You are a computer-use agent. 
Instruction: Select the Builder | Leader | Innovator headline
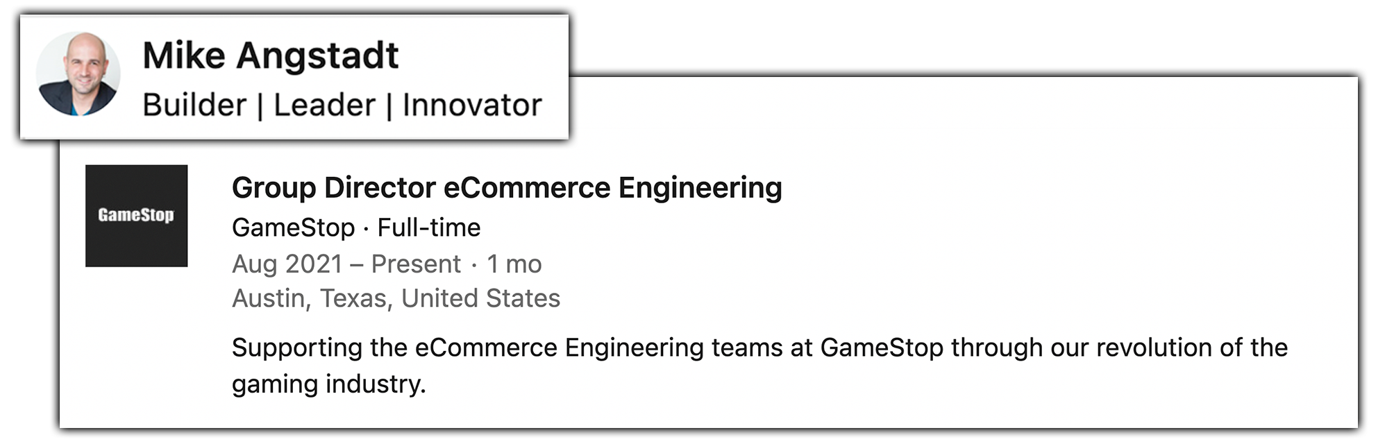342,105
